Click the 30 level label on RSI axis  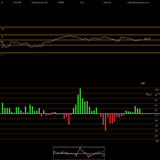pyautogui.click(x=2, y=47)
